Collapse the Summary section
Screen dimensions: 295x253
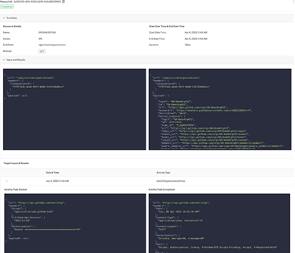click(4, 18)
